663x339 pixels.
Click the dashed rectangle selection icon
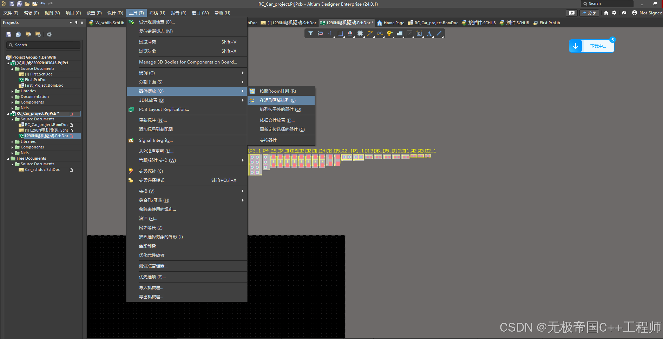(340, 33)
